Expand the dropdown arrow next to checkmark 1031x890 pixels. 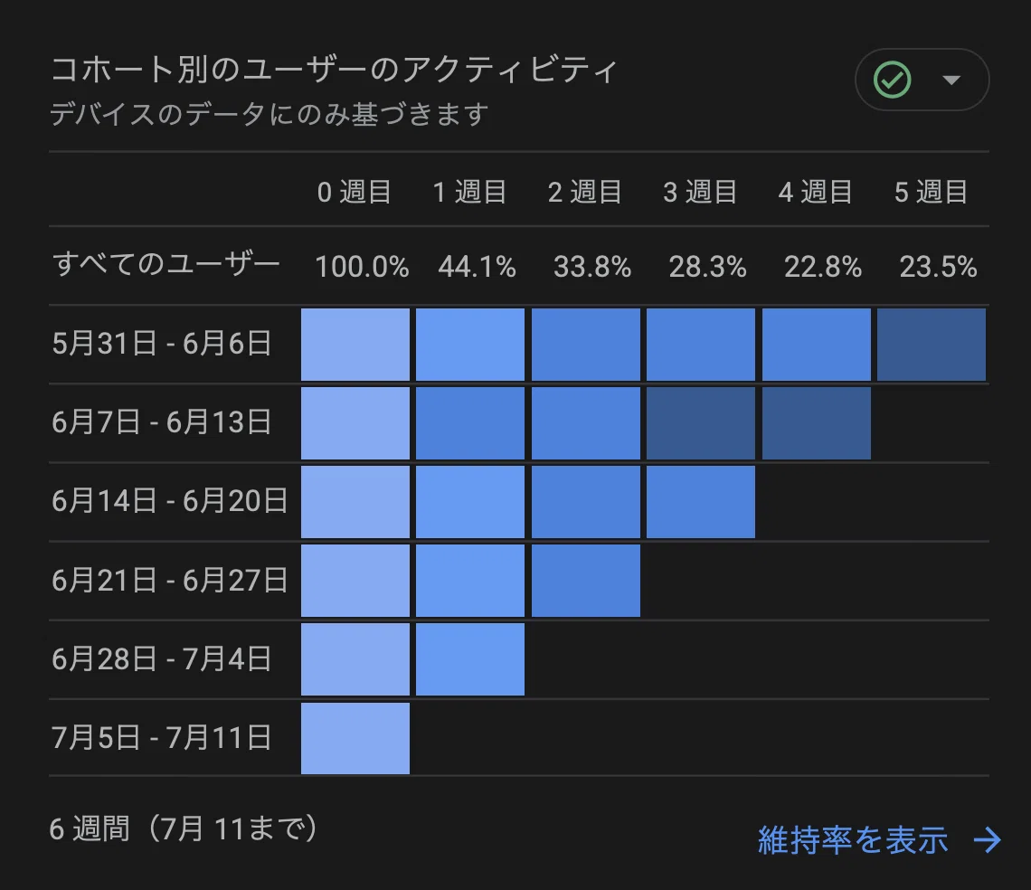coord(951,80)
